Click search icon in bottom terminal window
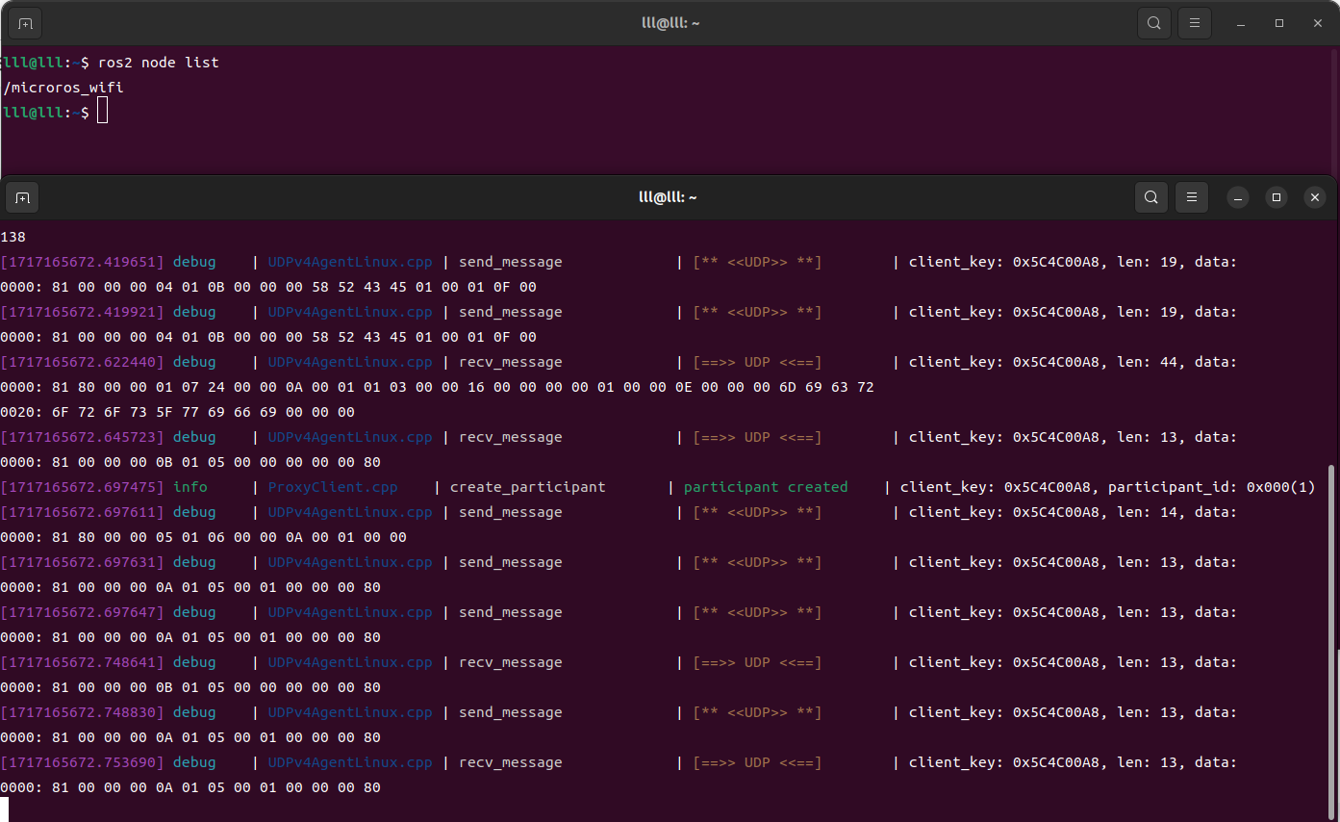Screen dimensions: 1340x822 point(1150,197)
